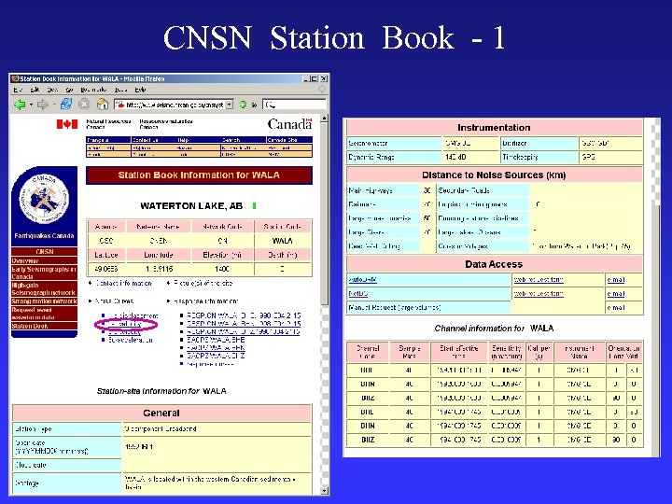
Task: Click the Google search box in the toolbar
Action: [x=294, y=105]
